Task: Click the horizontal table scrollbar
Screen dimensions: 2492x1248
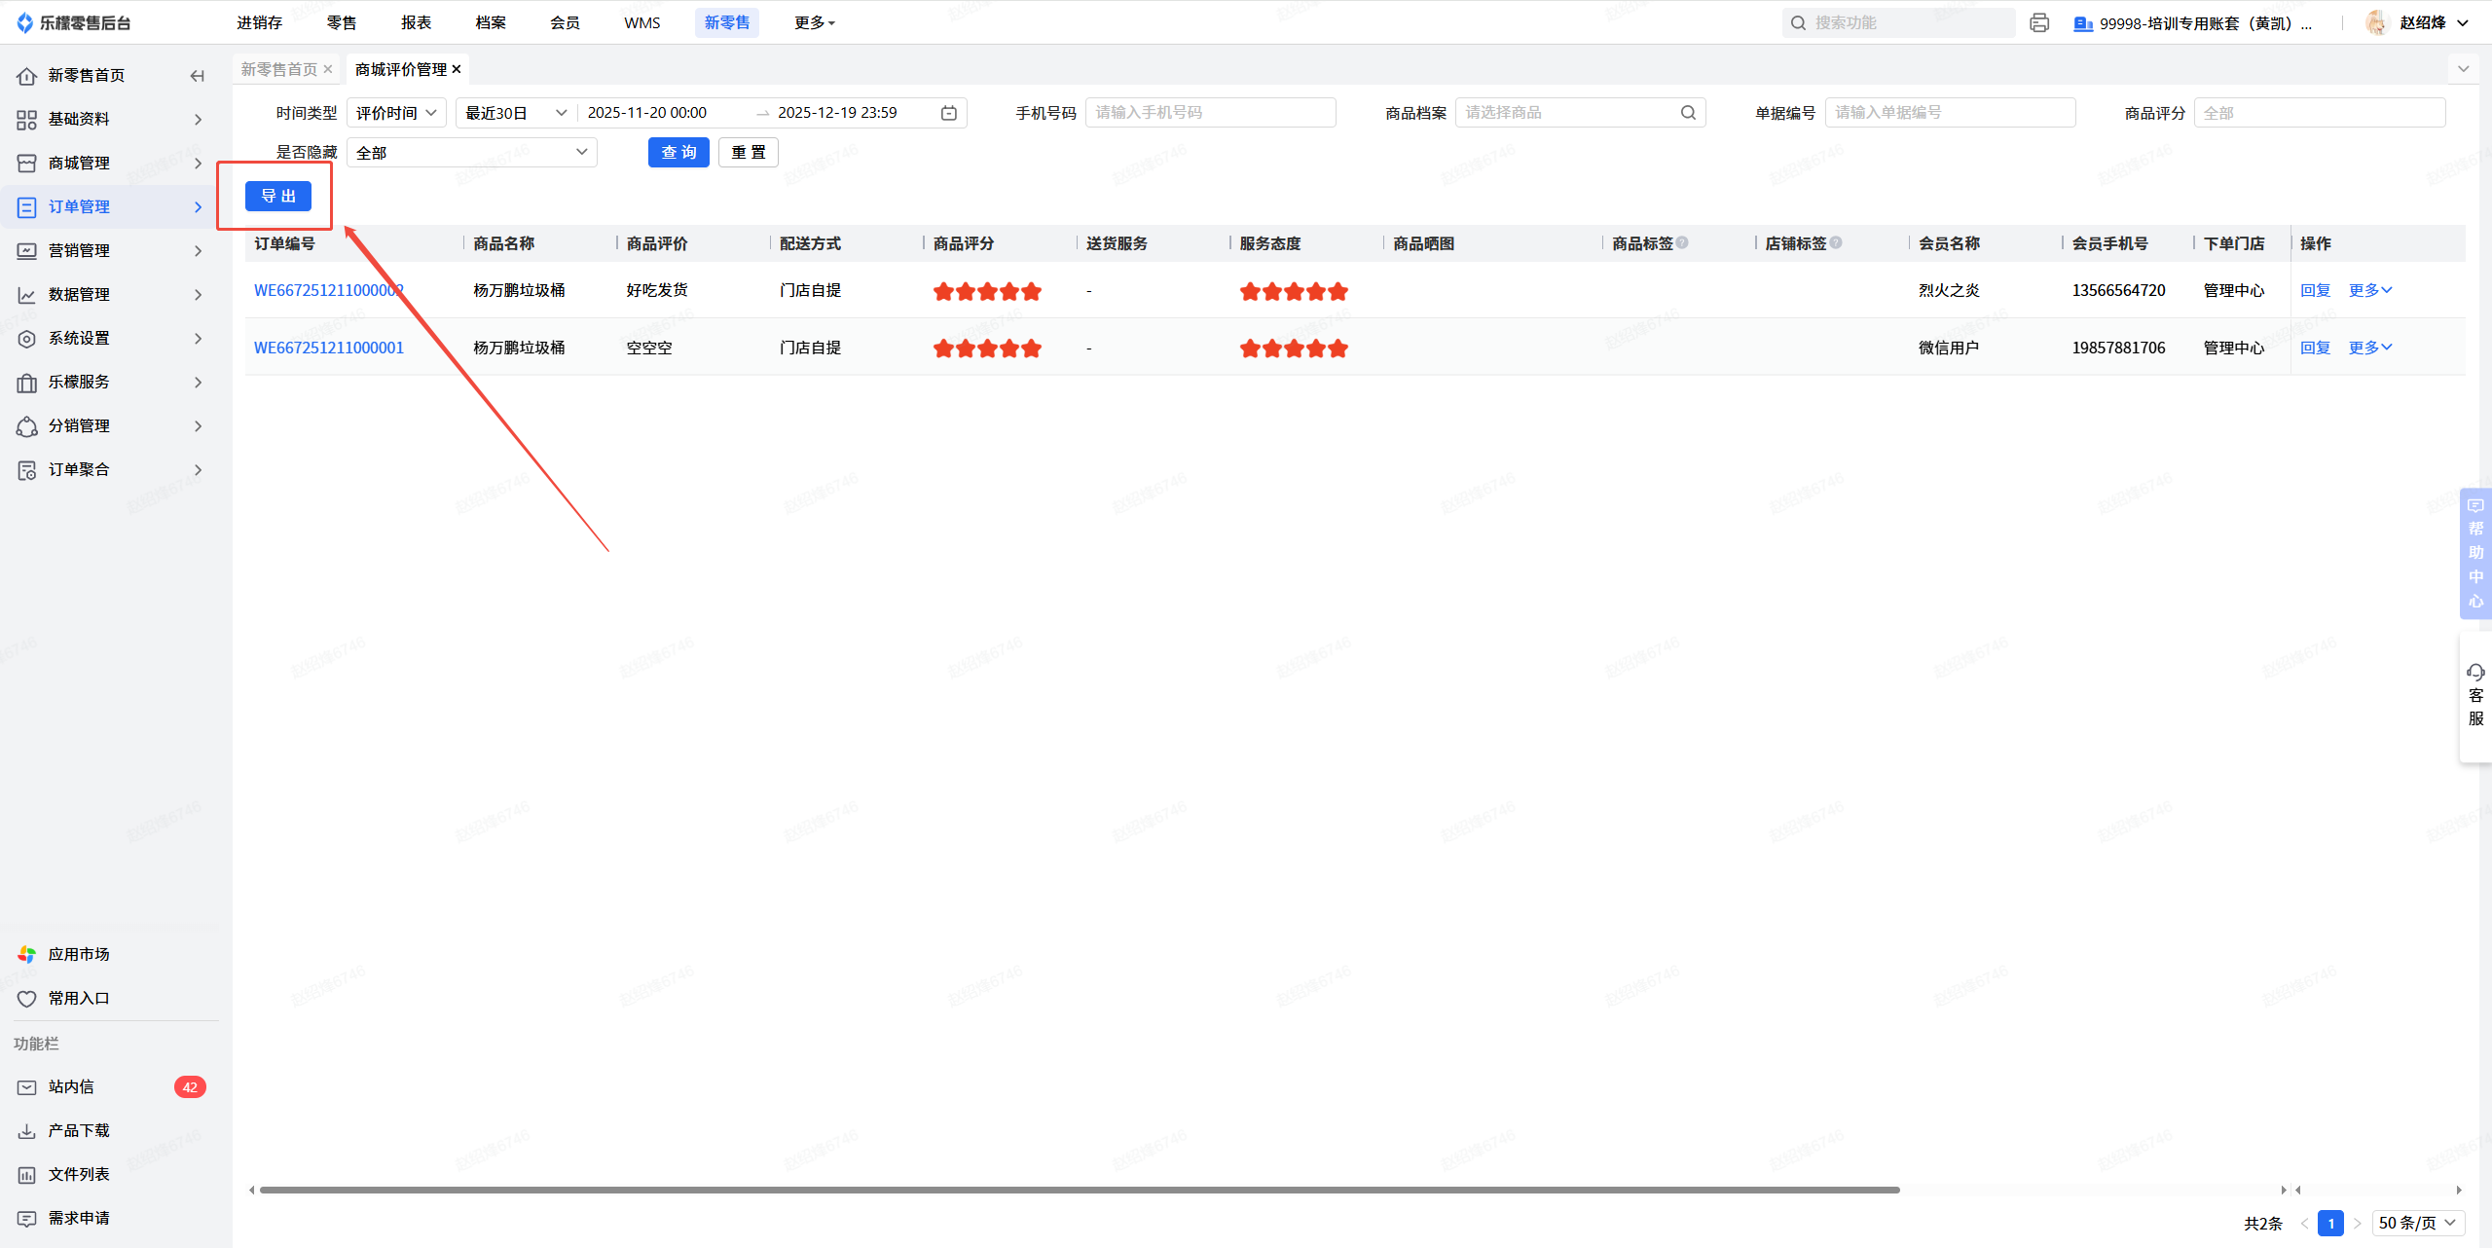Action: pos(1079,1190)
